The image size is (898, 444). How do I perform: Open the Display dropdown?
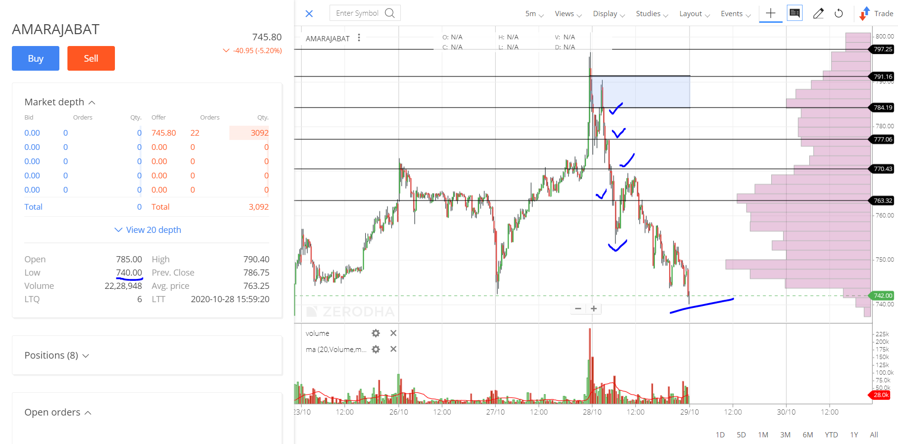click(609, 14)
